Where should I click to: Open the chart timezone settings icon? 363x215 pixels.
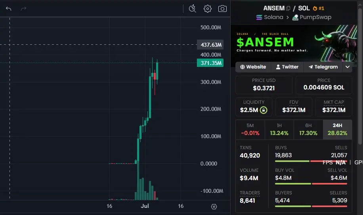point(214,206)
